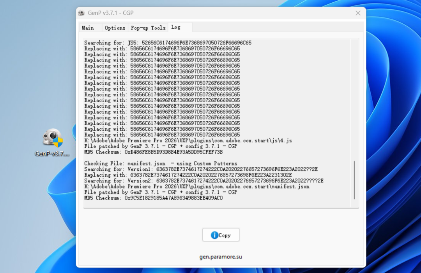Go to the Pop-up Tools tab
421x273 pixels.
(148, 28)
